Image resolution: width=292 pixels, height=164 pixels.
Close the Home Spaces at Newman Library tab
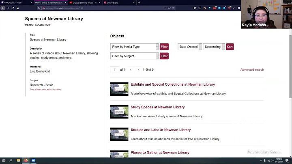click(x=65, y=2)
